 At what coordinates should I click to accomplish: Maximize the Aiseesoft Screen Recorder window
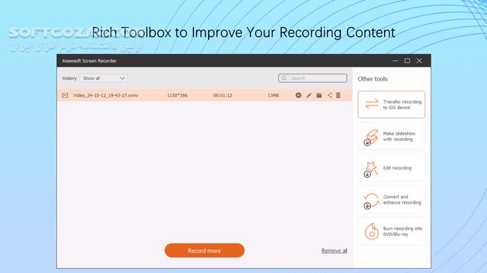(x=407, y=61)
